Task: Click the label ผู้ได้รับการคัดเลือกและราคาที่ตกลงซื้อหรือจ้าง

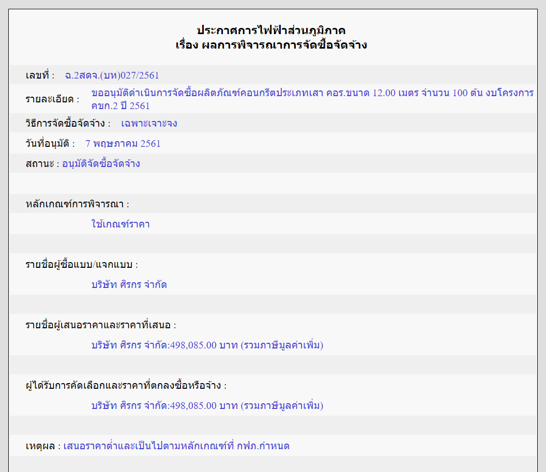Action: 126,386
